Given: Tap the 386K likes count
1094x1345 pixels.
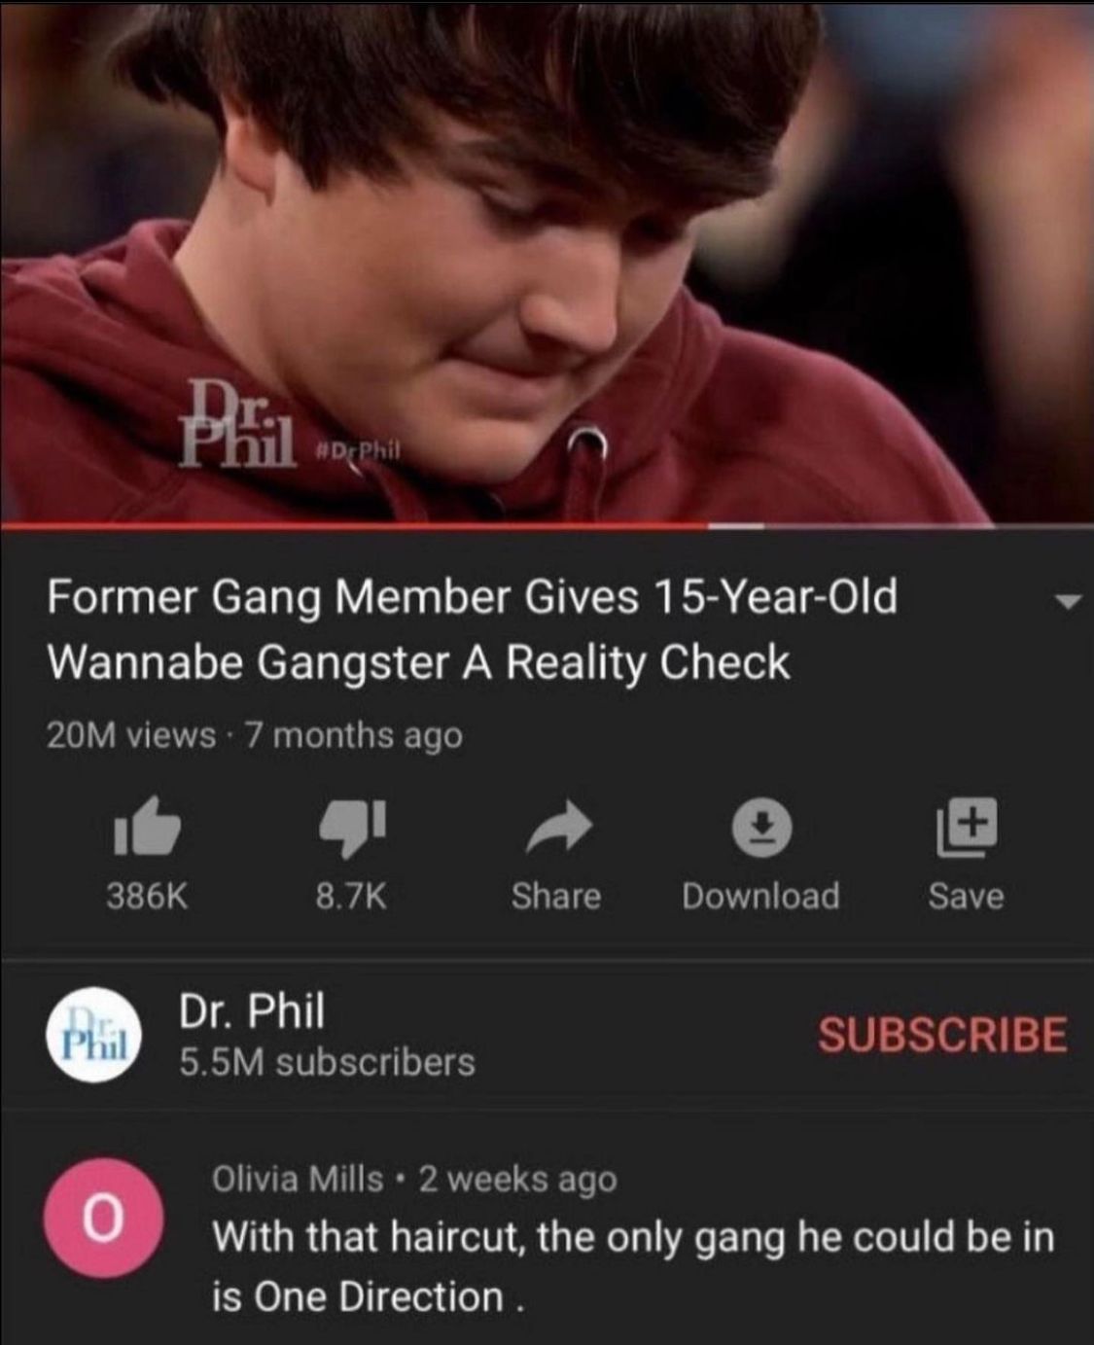Looking at the screenshot, I should 147,896.
